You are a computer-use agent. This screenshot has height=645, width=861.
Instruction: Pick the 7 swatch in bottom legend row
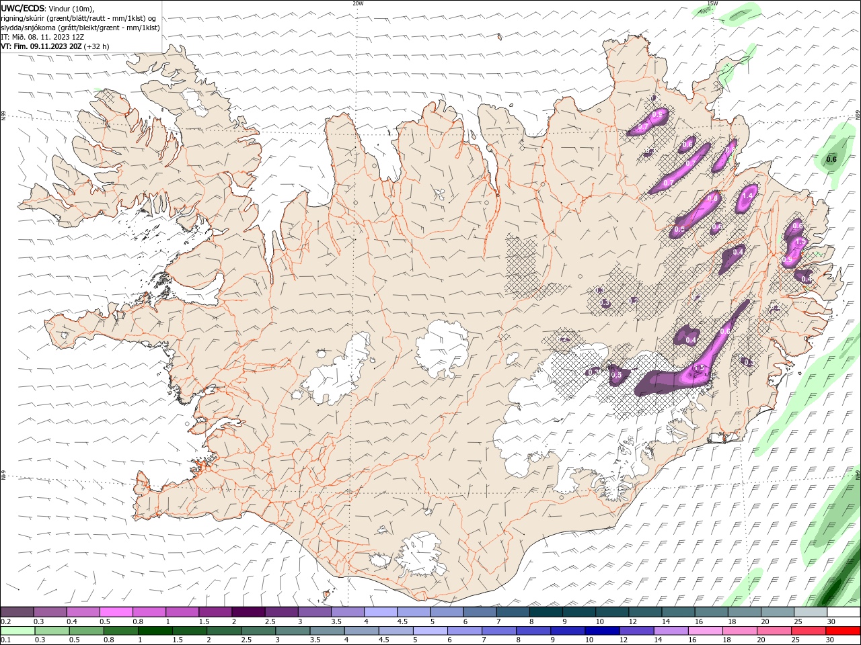pyautogui.click(x=498, y=631)
